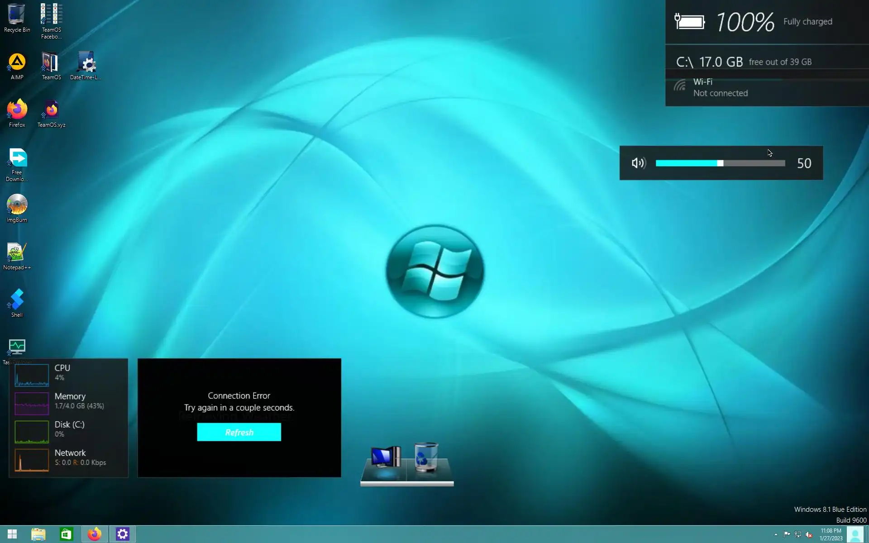Open the TeamOS.xyz desktop shortcut
This screenshot has width=869, height=543.
pyautogui.click(x=51, y=113)
